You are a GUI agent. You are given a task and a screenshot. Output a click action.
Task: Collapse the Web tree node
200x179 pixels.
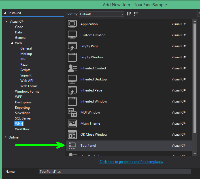point(12,43)
